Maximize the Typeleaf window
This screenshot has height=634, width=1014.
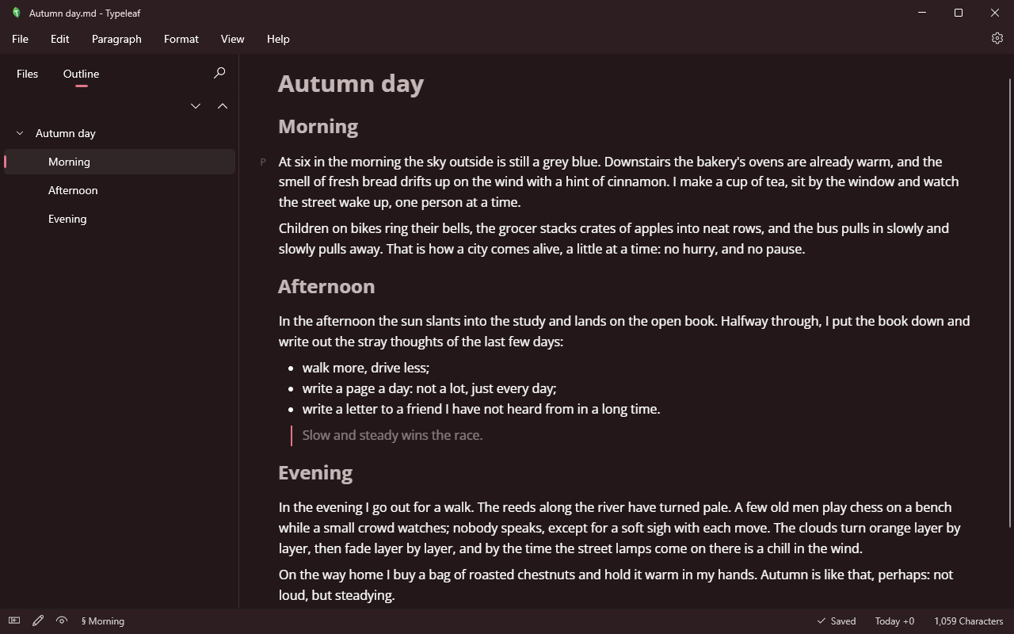[x=959, y=13]
